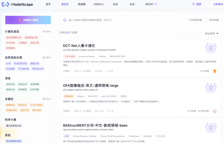
Task: Filter by 音频分类 tag
Action: coord(10,90)
